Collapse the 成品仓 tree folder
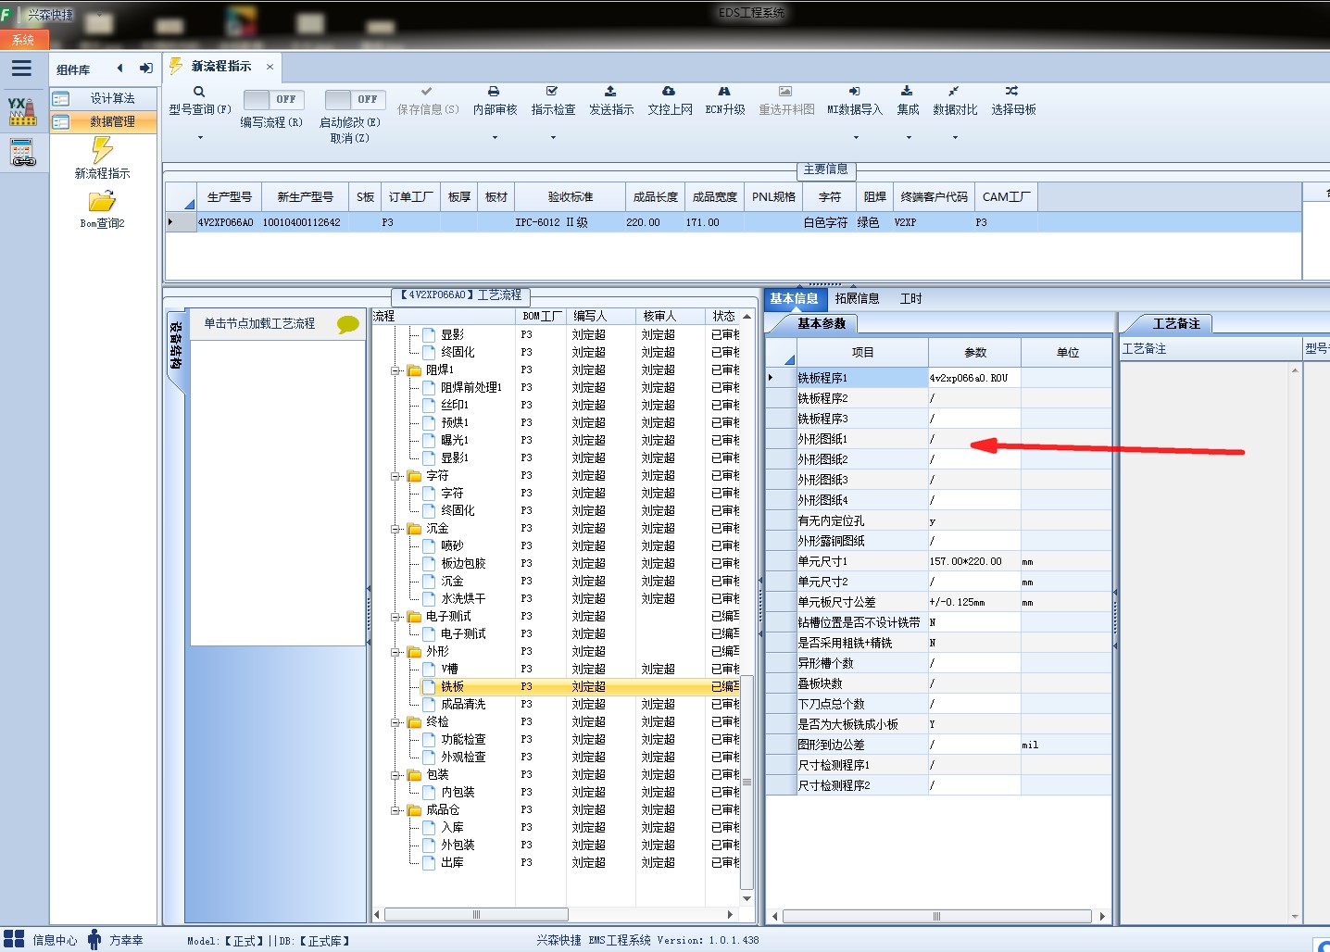 396,810
